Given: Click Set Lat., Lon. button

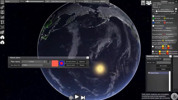Looking at the screenshot, I should (x=151, y=62).
